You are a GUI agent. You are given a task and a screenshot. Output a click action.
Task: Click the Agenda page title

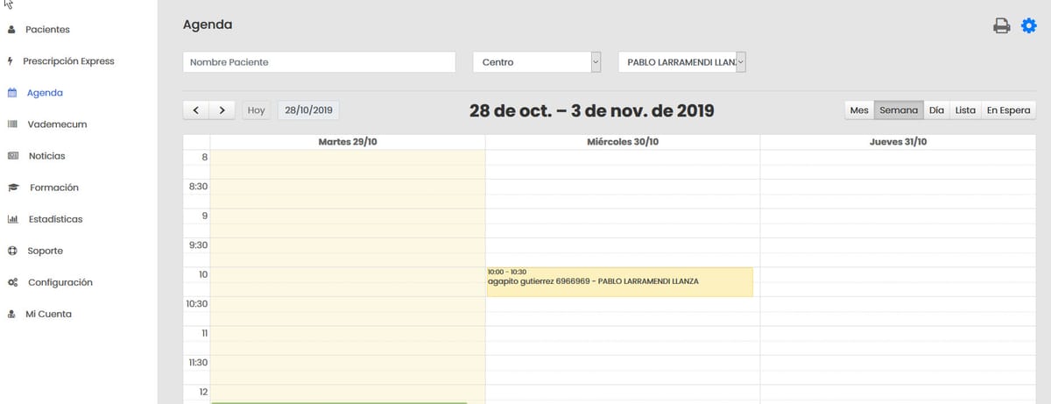click(x=208, y=25)
